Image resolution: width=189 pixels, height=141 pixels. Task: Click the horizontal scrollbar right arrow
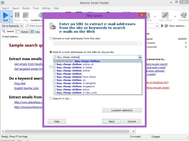click(x=134, y=131)
